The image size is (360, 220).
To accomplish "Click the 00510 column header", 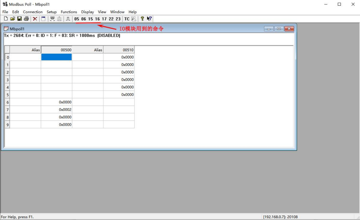I will pos(119,50).
